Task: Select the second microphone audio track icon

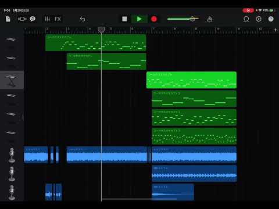Action: tap(12, 174)
